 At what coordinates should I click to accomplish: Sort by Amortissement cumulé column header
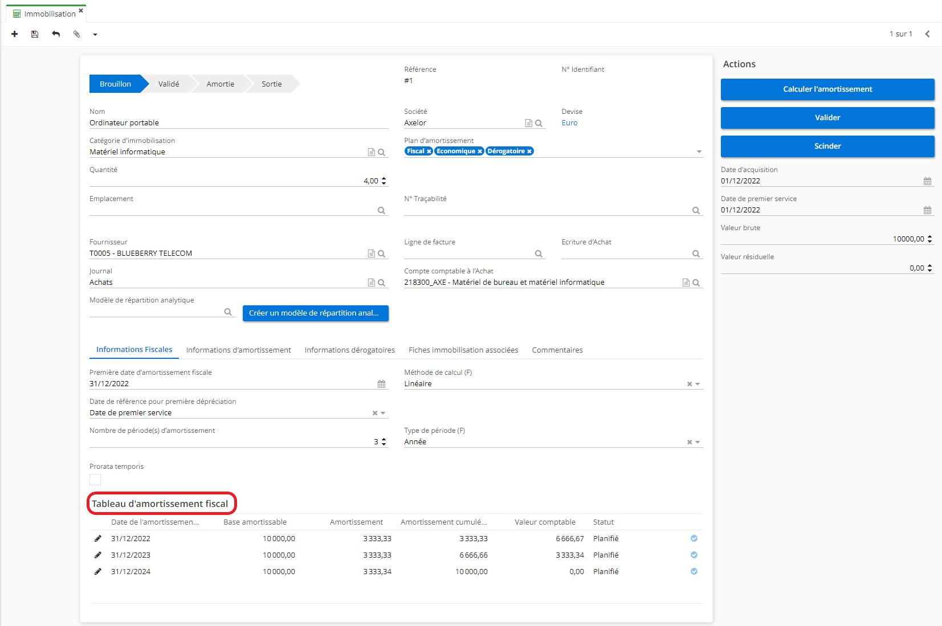point(444,522)
